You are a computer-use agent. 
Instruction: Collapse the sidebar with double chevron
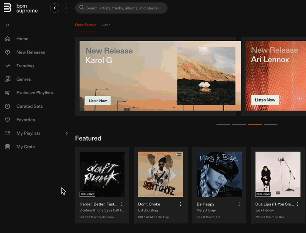point(8,25)
